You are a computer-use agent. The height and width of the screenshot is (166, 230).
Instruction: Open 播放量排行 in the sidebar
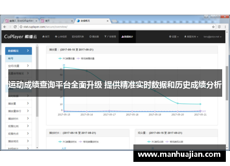18,111
